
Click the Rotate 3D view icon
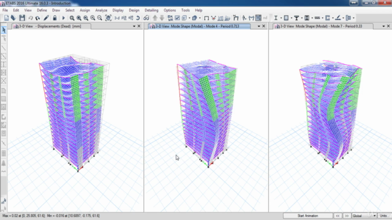(138, 18)
